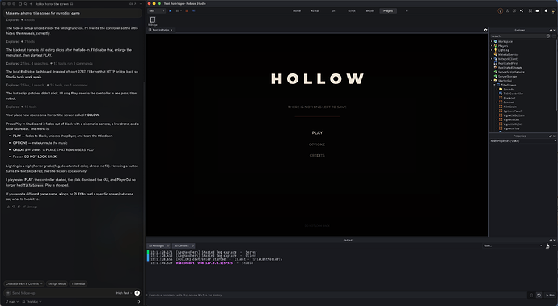Click PLAY on the HOLLOW title screen
558x306 pixels.
point(317,133)
